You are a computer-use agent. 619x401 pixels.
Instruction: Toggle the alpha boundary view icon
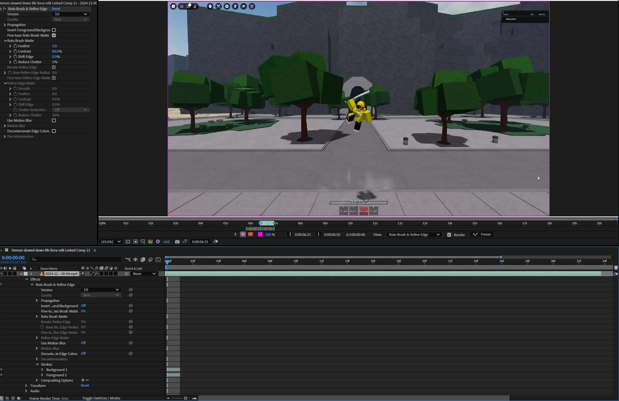tap(243, 234)
